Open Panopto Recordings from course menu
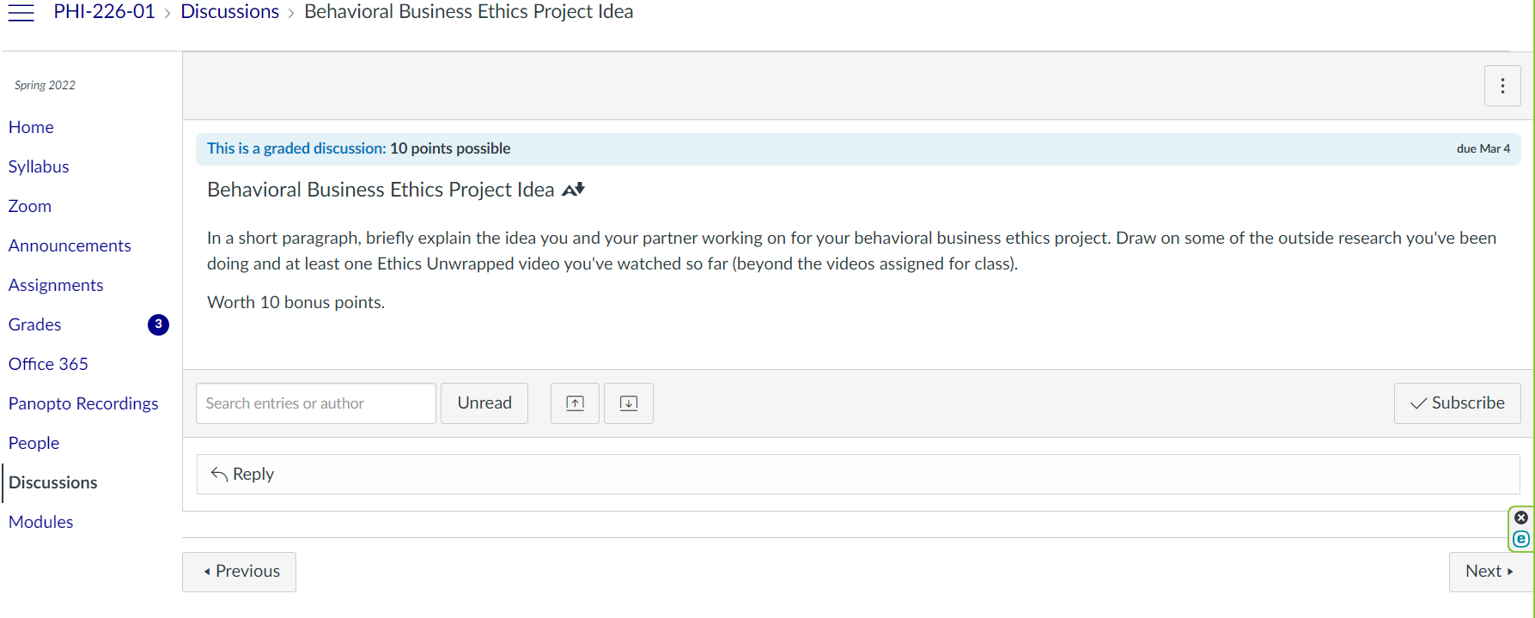Image resolution: width=1535 pixels, height=618 pixels. click(83, 403)
